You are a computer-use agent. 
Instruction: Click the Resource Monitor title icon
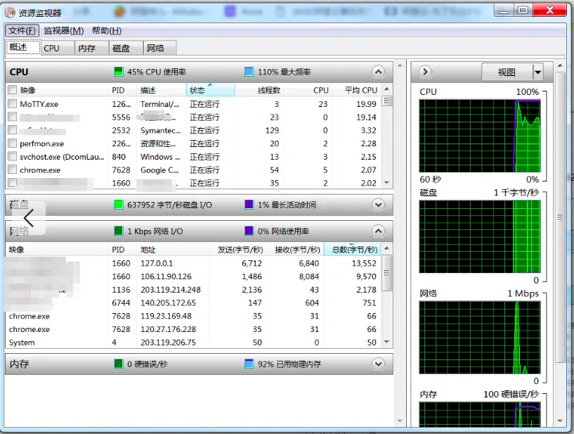pyautogui.click(x=11, y=13)
